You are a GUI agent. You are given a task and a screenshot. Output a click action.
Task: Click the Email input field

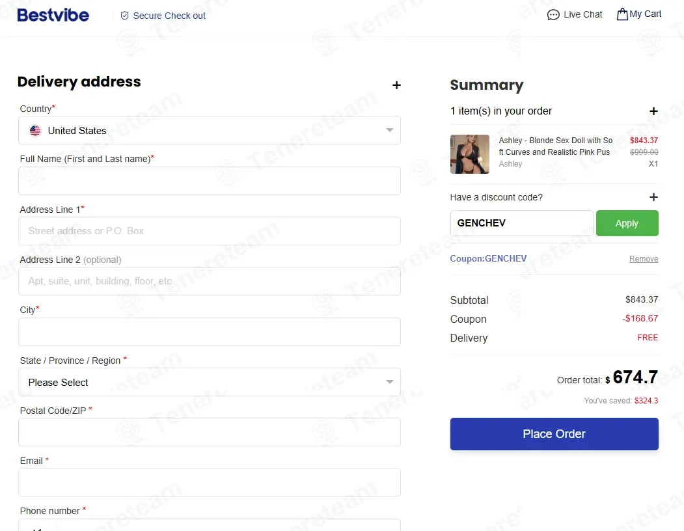(210, 482)
